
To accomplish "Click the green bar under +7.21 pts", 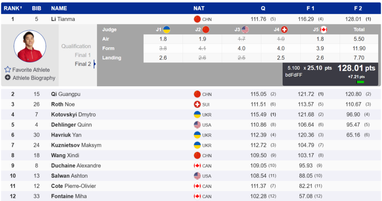I will click(360, 82).
